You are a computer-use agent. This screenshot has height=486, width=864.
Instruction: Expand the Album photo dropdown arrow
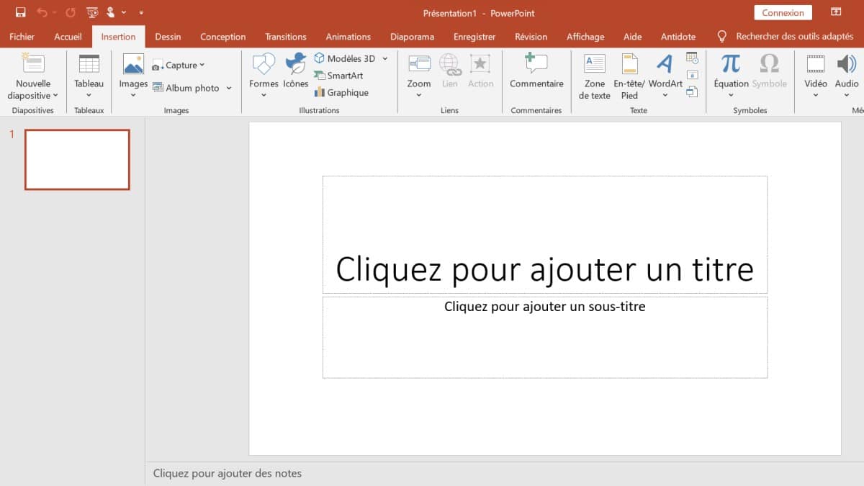(229, 88)
